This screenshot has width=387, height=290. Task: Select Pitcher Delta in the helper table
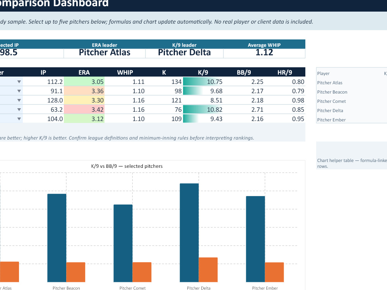(x=330, y=111)
